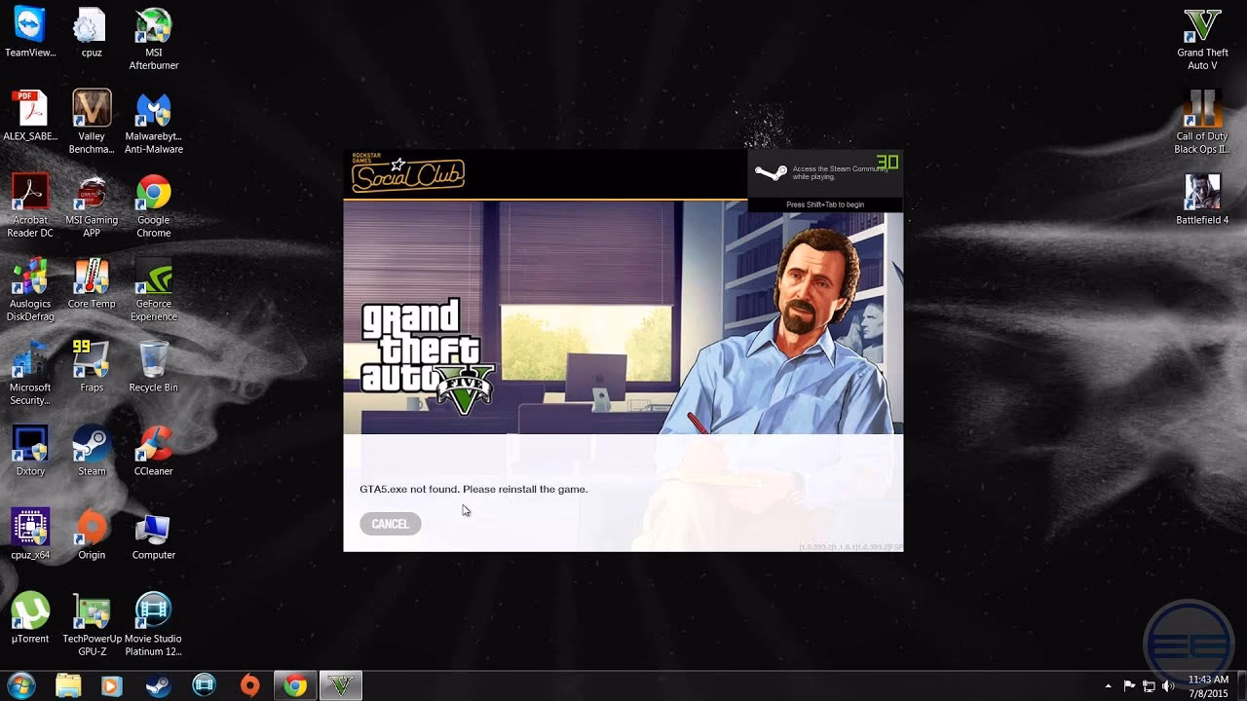
Task: Click the Social Club logo
Action: 407,173
